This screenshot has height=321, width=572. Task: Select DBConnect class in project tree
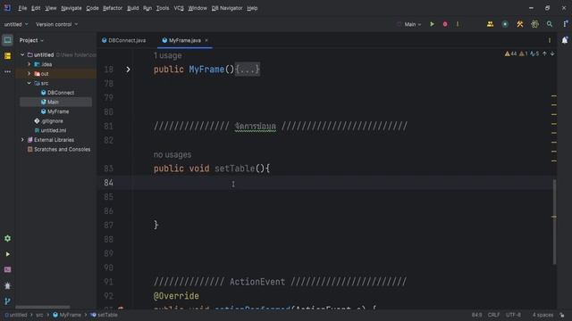tap(57, 93)
